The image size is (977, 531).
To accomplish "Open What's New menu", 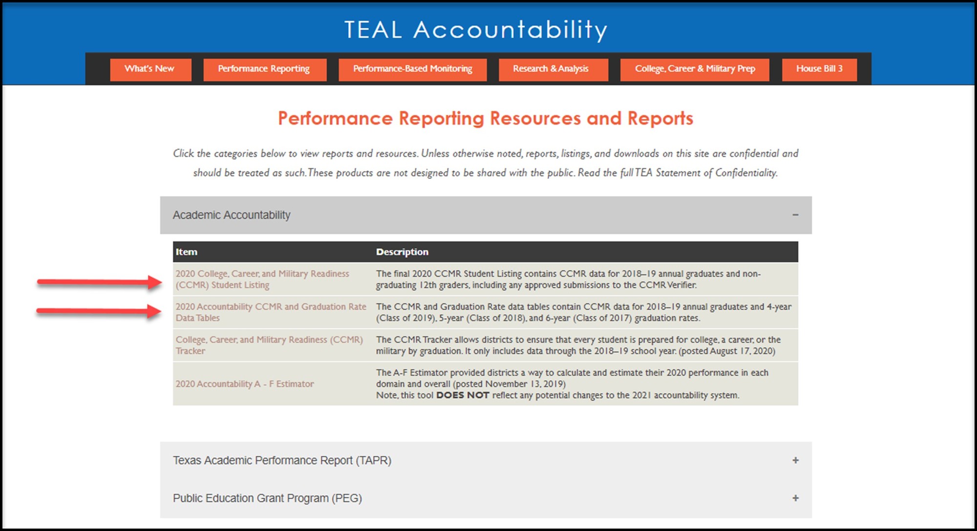I will pos(149,69).
